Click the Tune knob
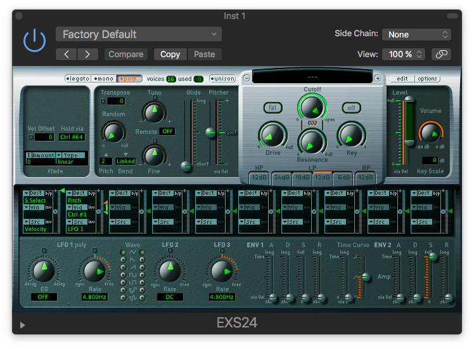 point(154,112)
